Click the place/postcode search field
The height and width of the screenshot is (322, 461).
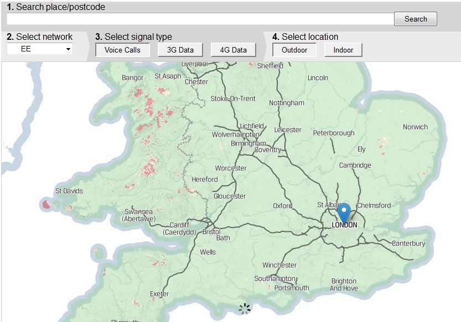[x=199, y=19]
